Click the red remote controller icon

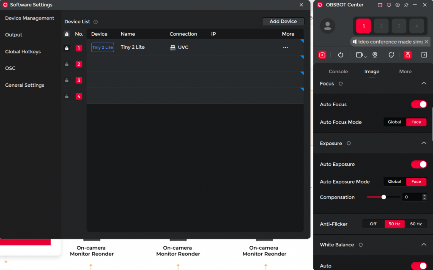[408, 55]
